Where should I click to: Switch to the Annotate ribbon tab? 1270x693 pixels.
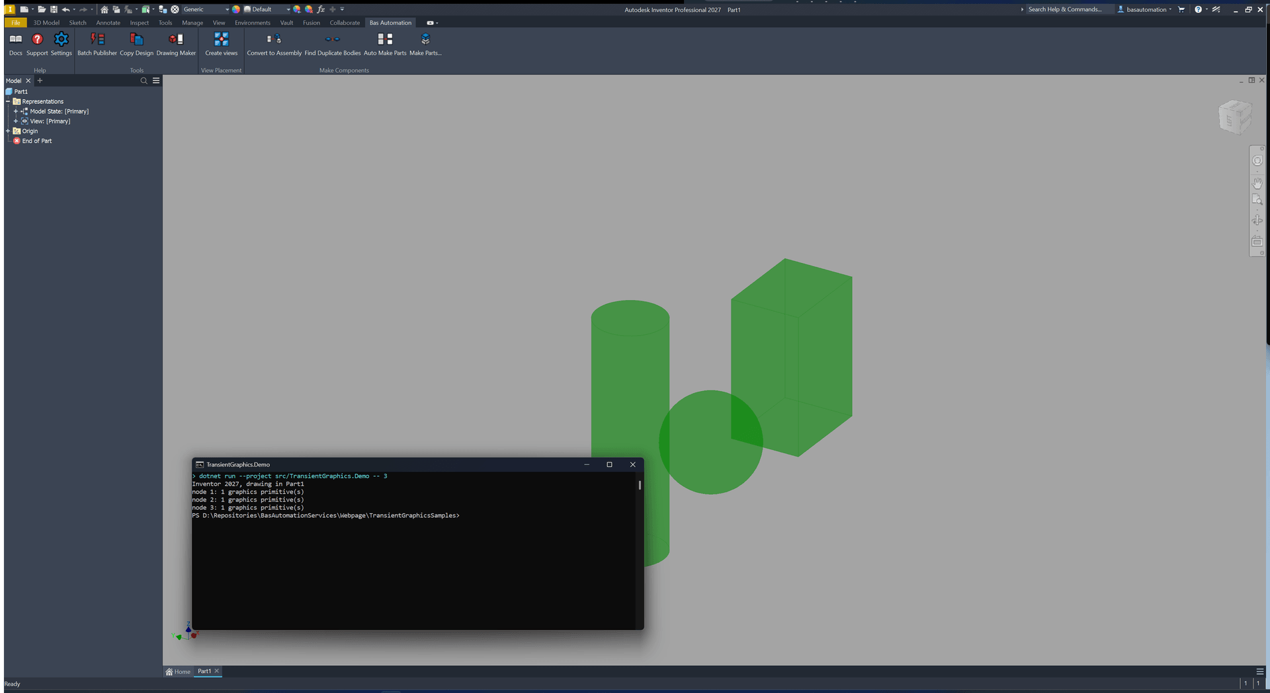click(108, 22)
